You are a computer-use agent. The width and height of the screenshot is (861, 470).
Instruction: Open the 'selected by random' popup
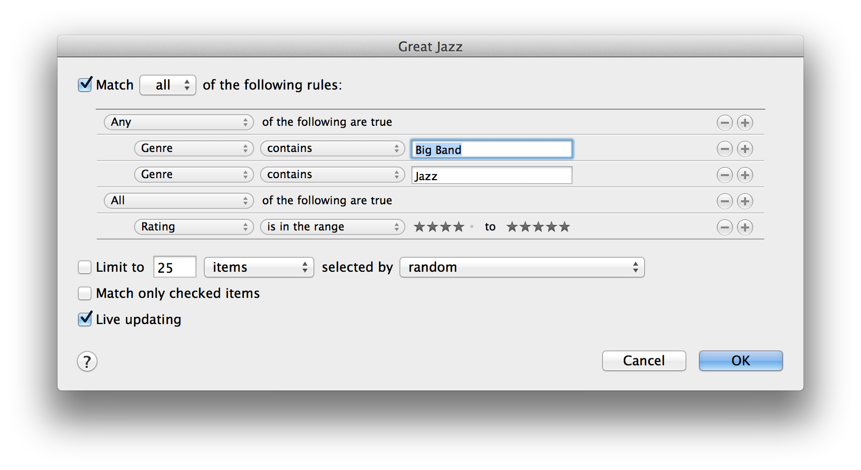522,267
